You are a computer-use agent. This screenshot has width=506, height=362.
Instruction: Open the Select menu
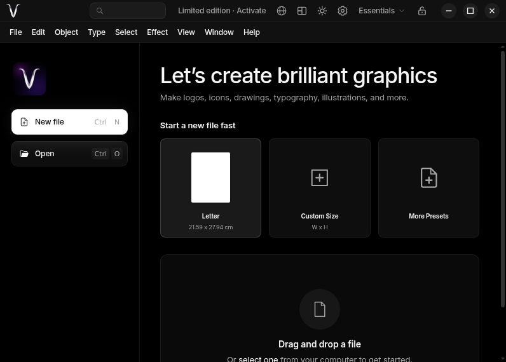(x=126, y=32)
